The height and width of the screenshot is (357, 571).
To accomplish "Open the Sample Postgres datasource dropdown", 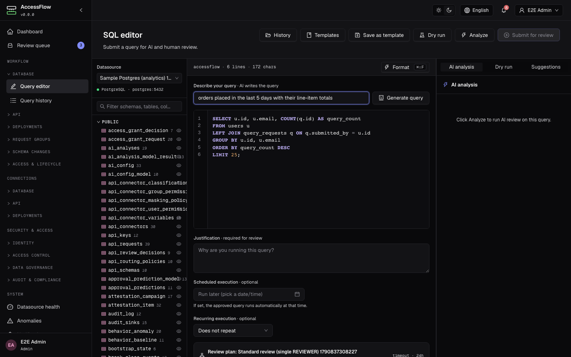I will [139, 78].
